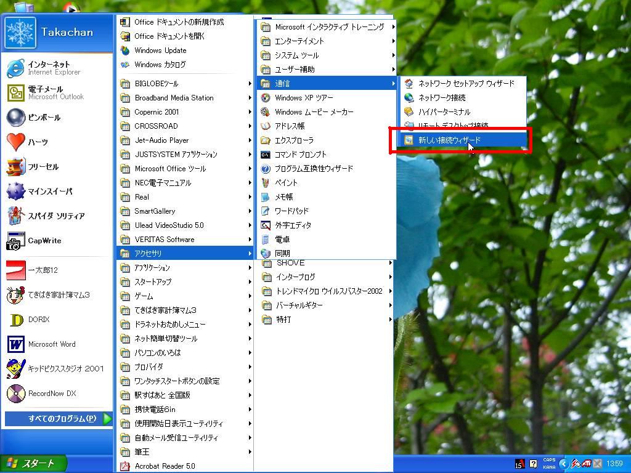Image resolution: width=631 pixels, height=473 pixels.
Task: Expand the システム ツール submenu arrow
Action: (x=393, y=55)
